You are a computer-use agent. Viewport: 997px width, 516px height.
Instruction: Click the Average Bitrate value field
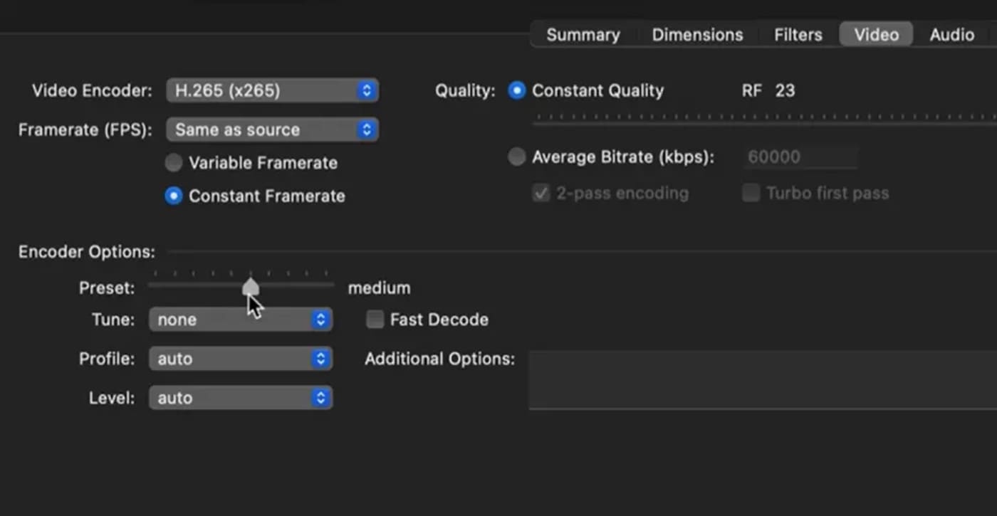click(x=799, y=157)
